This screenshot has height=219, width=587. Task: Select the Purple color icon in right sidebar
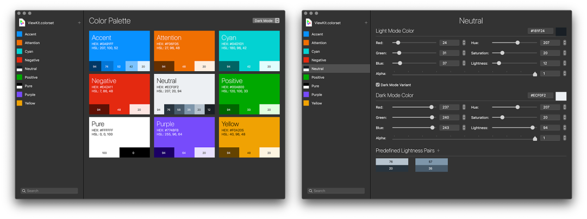click(x=306, y=95)
